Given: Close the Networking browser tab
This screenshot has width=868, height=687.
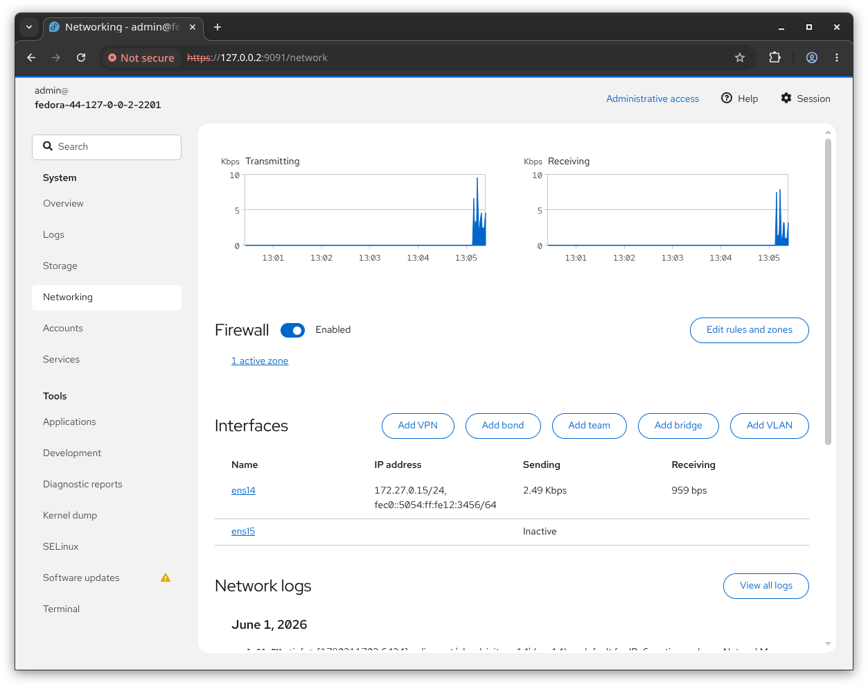Looking at the screenshot, I should coord(193,27).
